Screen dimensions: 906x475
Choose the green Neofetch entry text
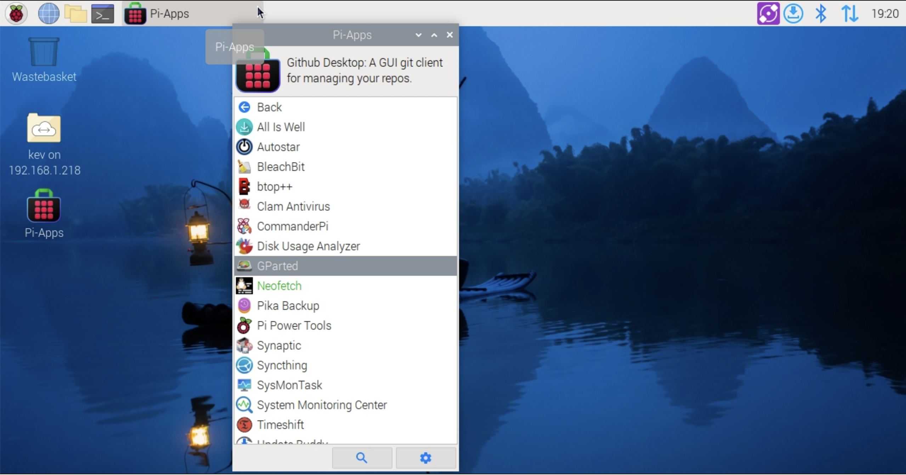click(x=279, y=286)
